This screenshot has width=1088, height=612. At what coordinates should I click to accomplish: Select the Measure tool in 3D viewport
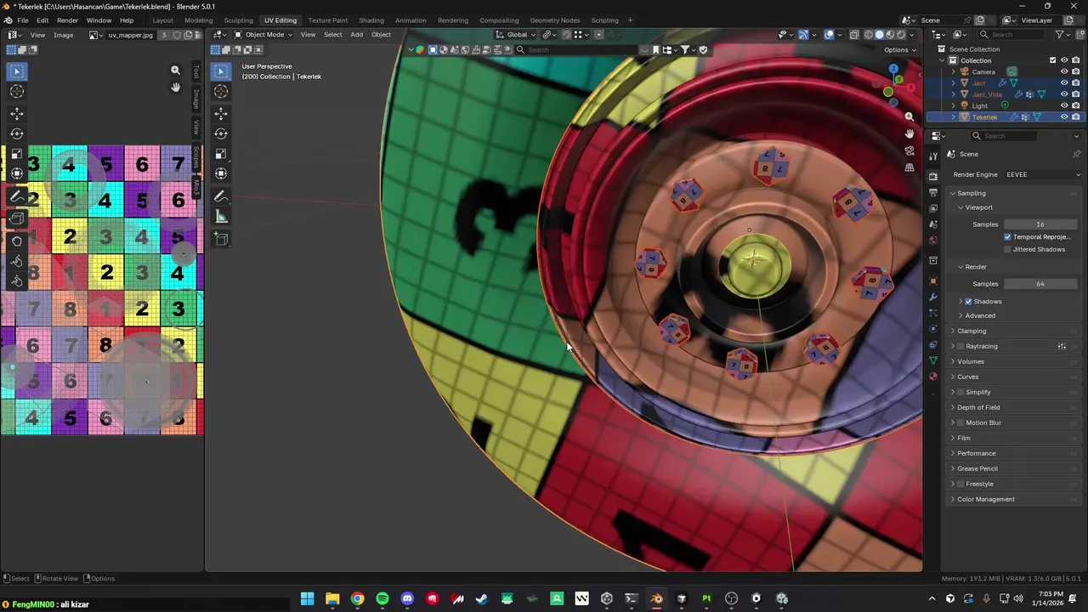(x=221, y=218)
